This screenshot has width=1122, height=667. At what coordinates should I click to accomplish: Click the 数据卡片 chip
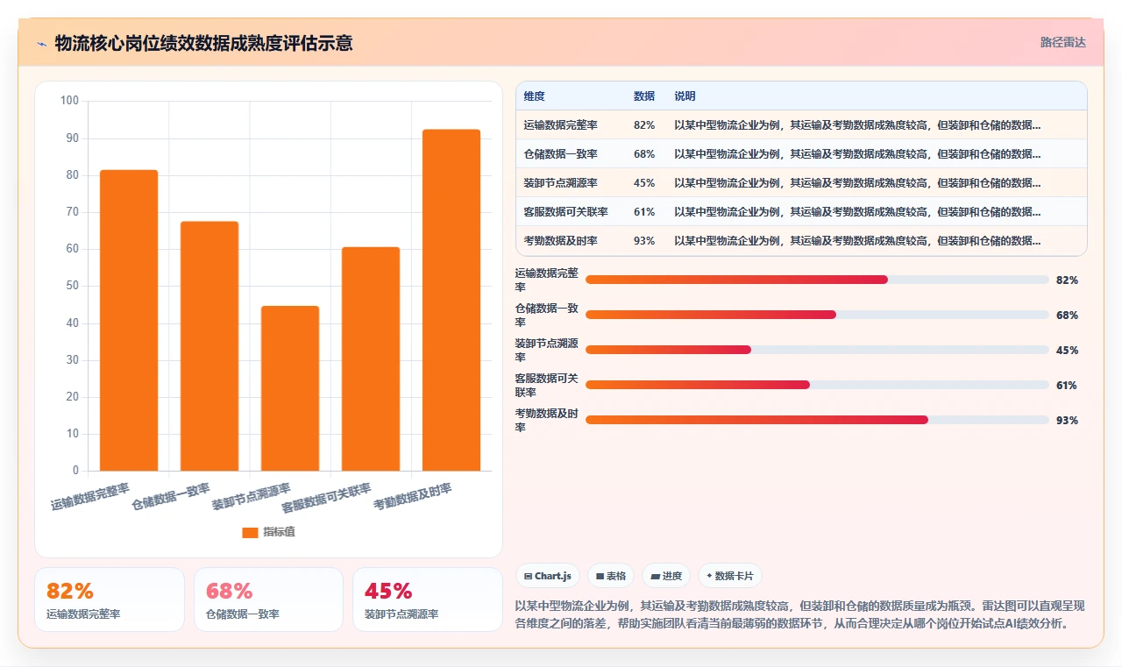730,576
